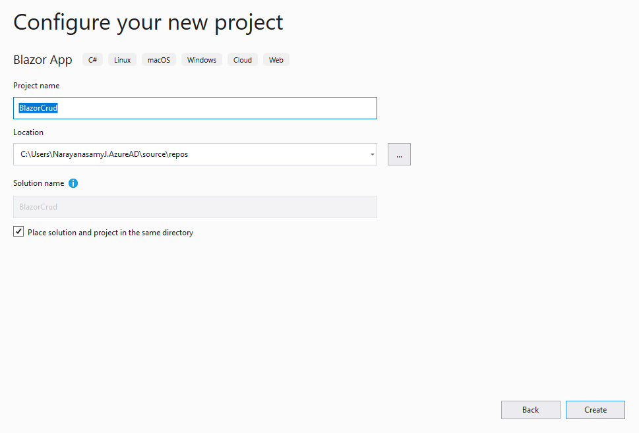Select the Windows tag
This screenshot has height=433, width=639.
[x=202, y=60]
